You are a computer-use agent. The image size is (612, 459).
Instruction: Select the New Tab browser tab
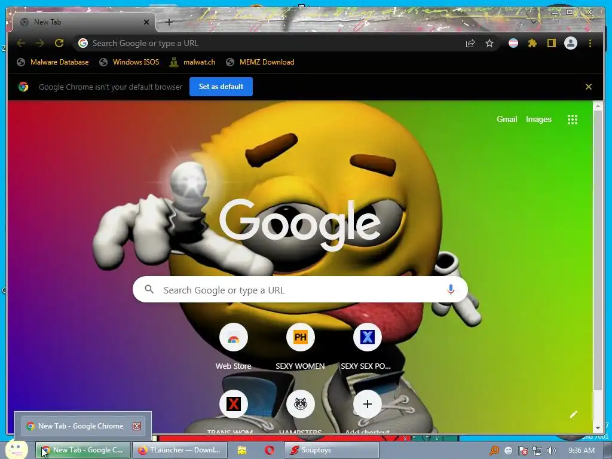pos(84,22)
